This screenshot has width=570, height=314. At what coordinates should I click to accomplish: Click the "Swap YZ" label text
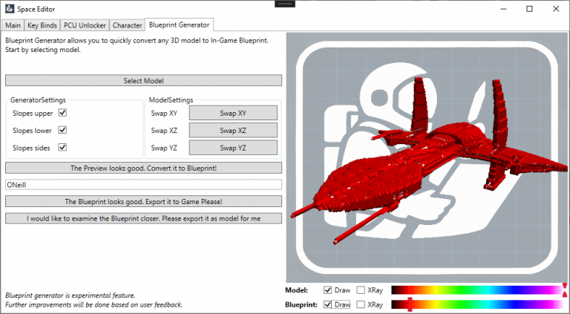(x=164, y=148)
